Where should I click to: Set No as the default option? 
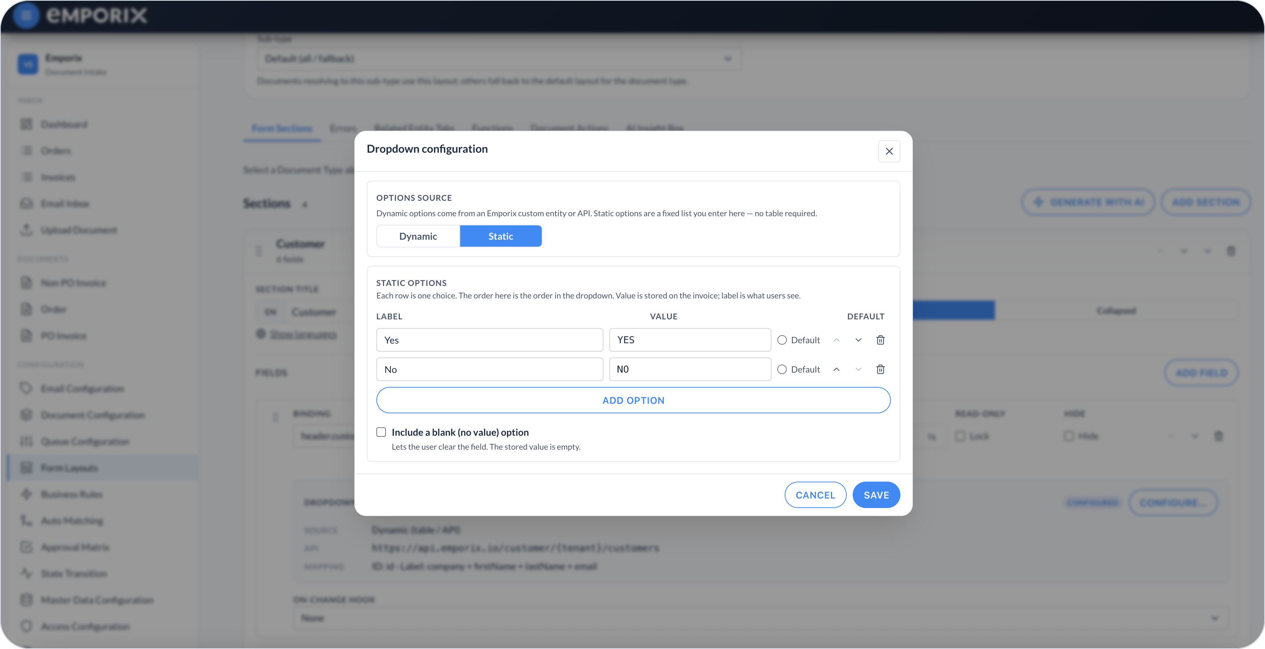tap(782, 369)
